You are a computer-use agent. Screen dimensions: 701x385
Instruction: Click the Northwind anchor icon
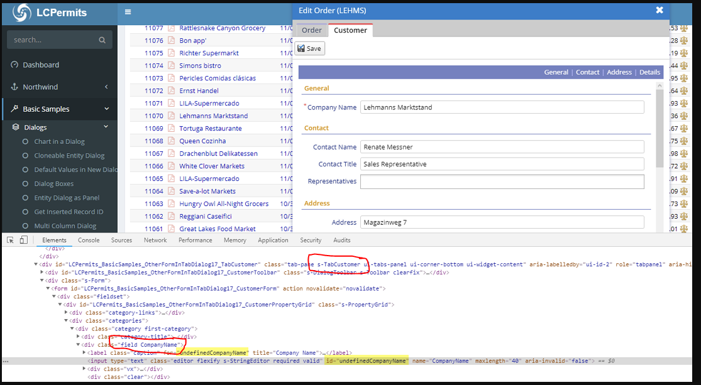click(14, 87)
